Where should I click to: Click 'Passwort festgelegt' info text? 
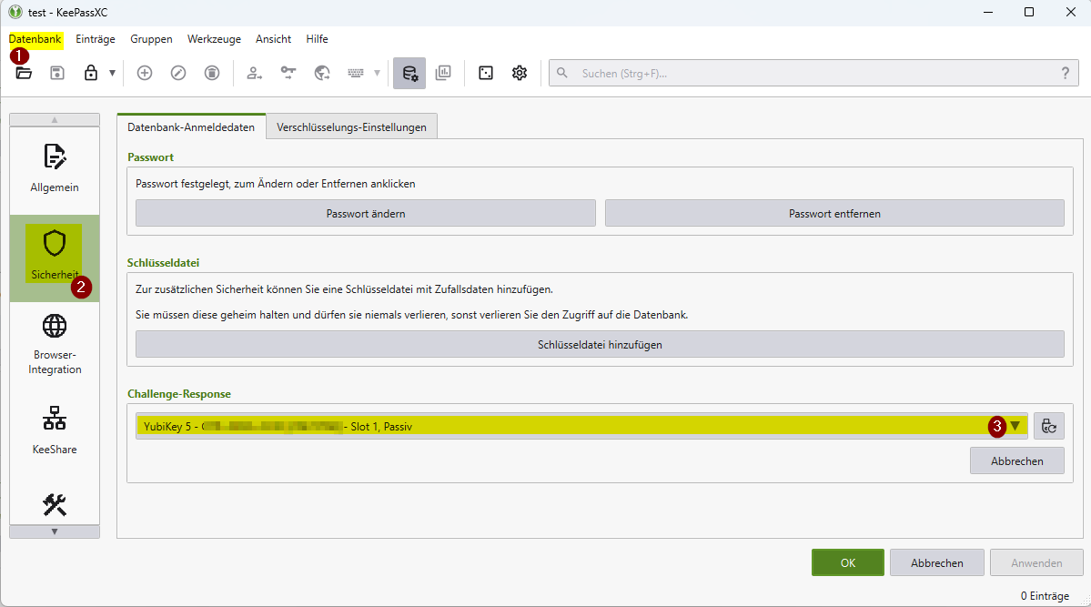tap(276, 184)
